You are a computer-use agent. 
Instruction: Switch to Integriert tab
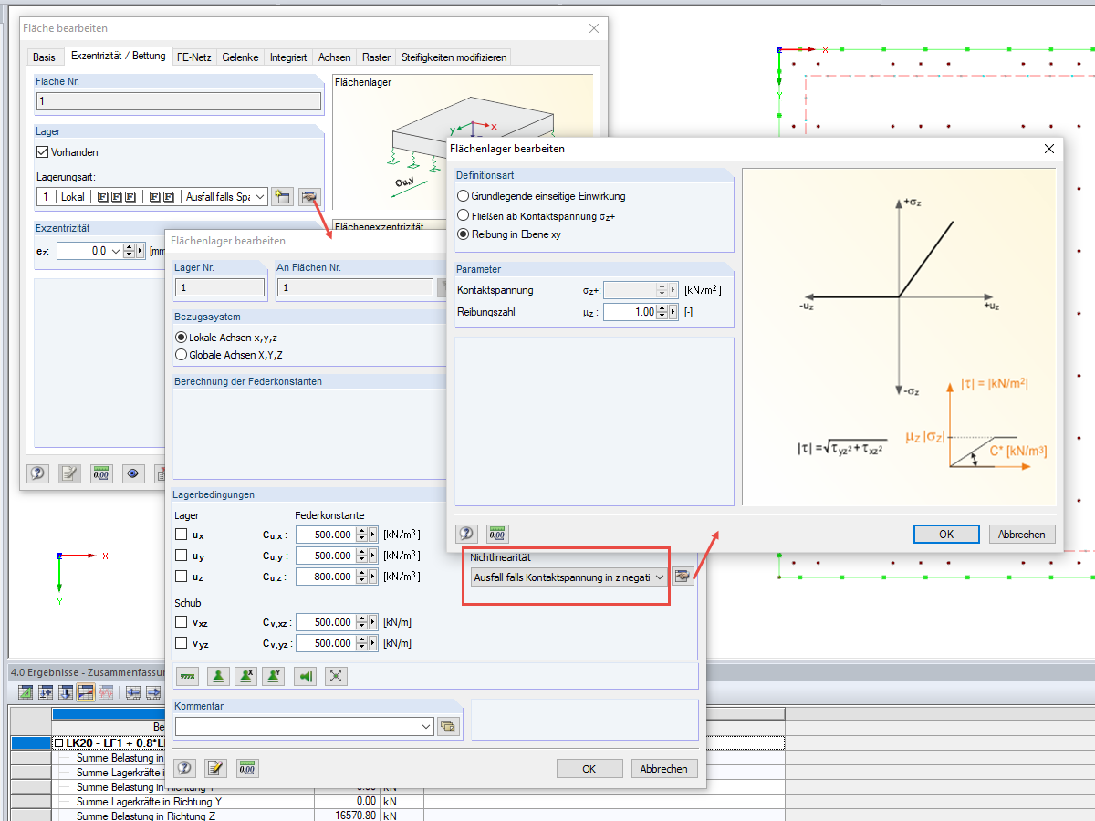[288, 57]
